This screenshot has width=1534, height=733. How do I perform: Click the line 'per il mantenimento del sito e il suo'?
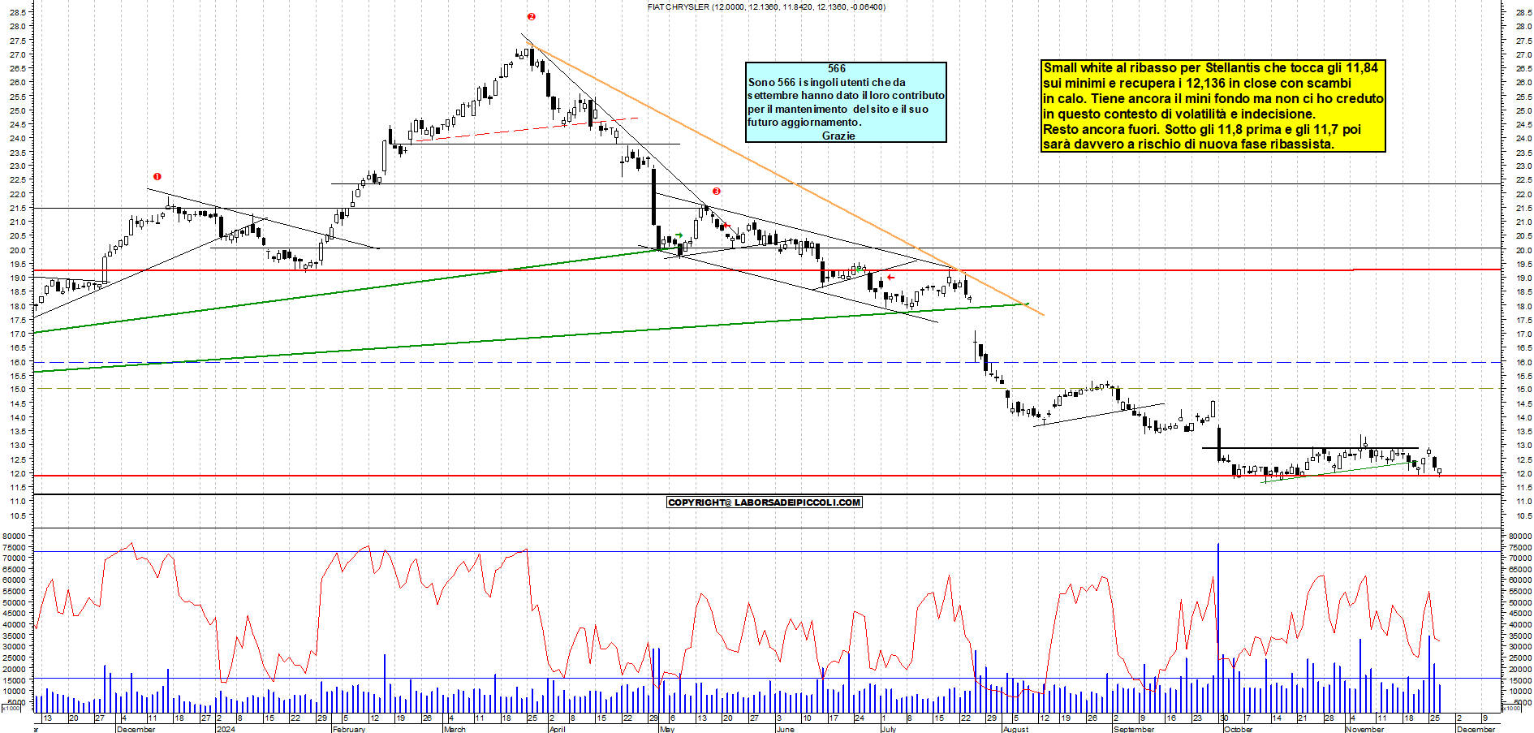click(x=838, y=109)
